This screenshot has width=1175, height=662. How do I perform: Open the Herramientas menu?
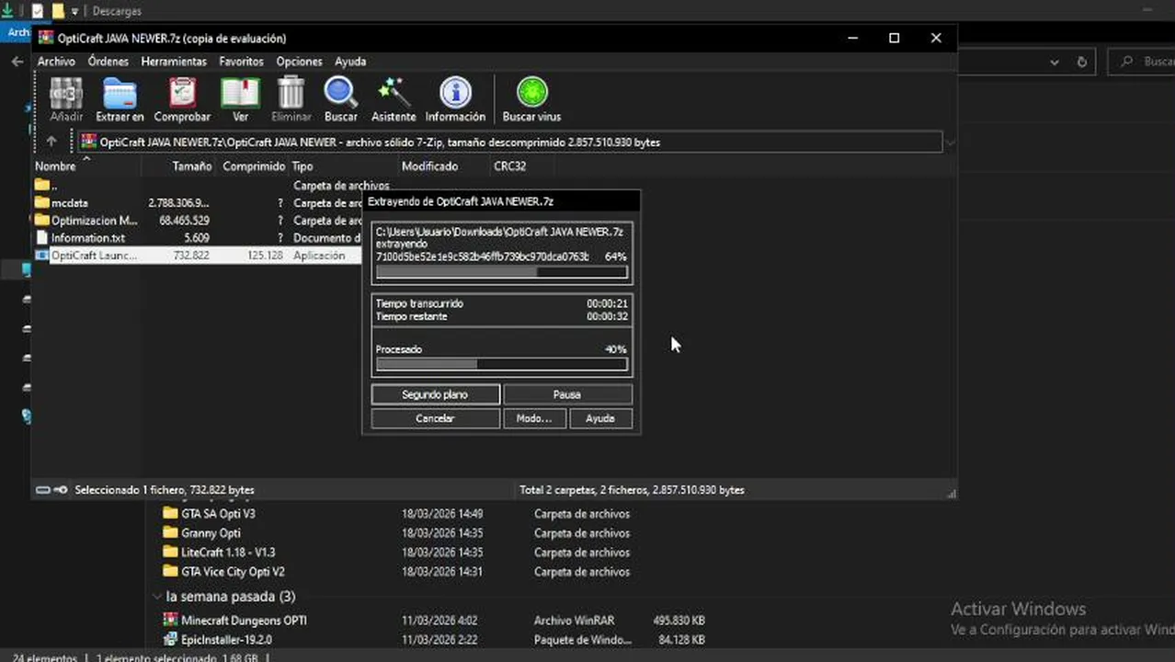pyautogui.click(x=174, y=62)
